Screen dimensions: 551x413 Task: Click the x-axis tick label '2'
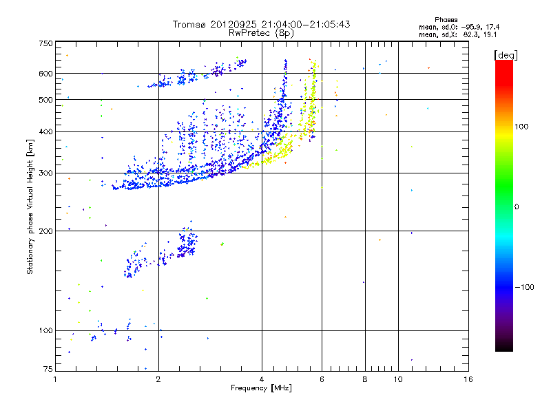click(158, 379)
